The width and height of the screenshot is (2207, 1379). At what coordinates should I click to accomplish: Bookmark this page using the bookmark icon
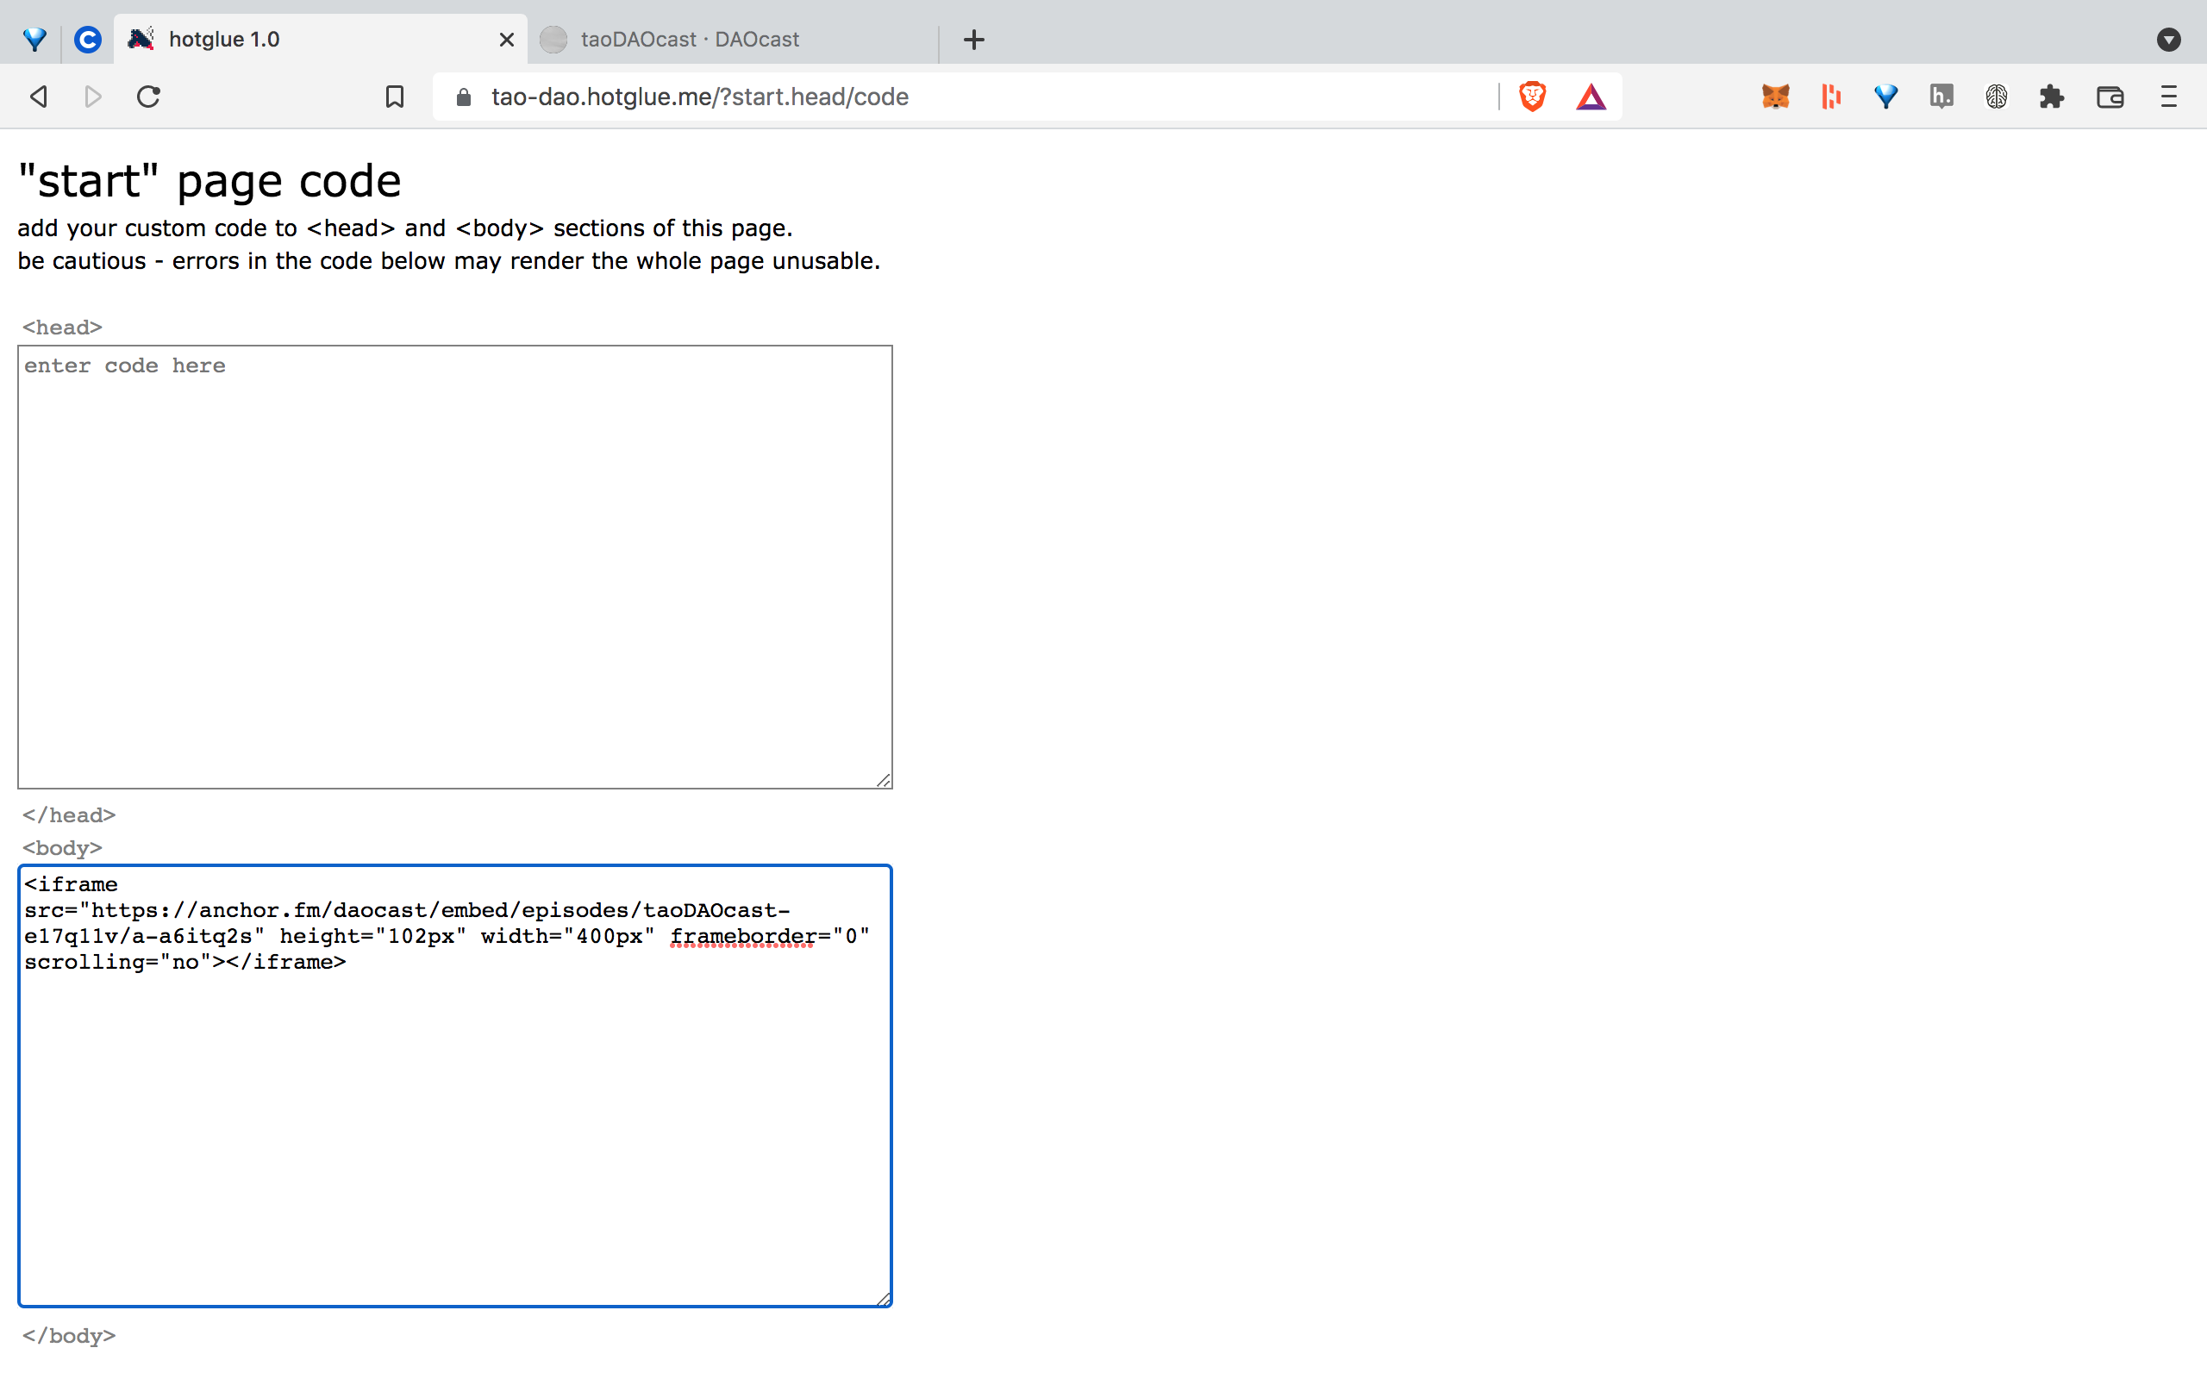coord(394,97)
